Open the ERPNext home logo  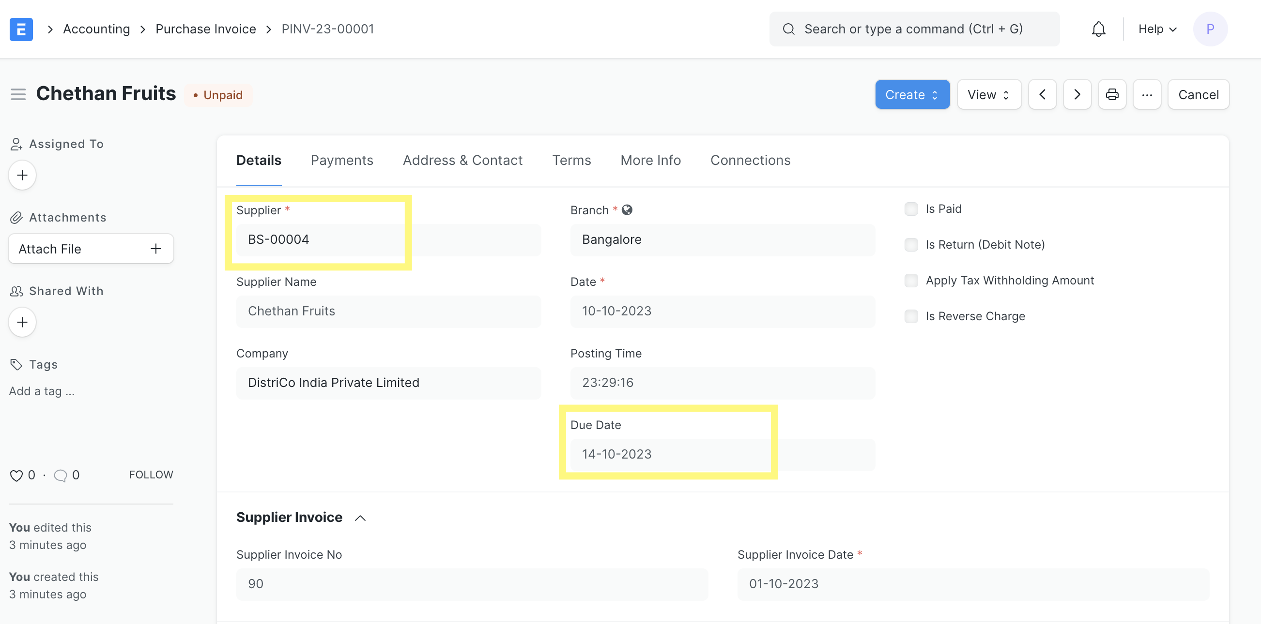click(x=21, y=29)
